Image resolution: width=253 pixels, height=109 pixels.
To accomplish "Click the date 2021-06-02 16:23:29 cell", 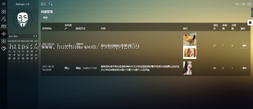I will (x=48, y=68).
